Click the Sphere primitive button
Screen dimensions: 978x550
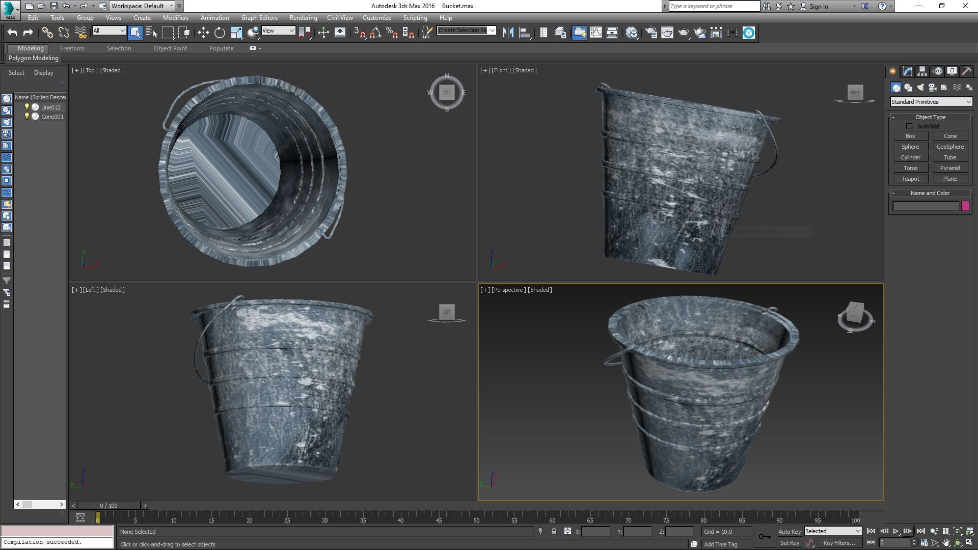(x=910, y=147)
